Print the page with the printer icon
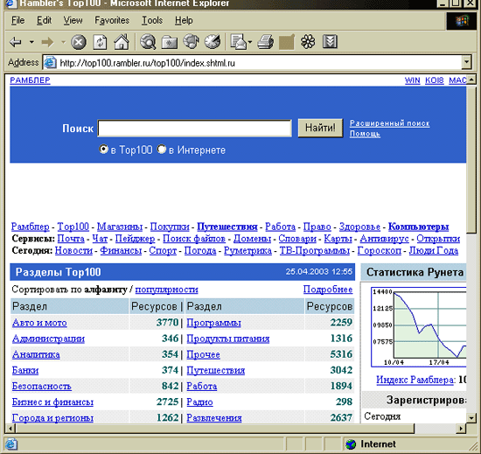This screenshot has height=454, width=481. pos(265,42)
